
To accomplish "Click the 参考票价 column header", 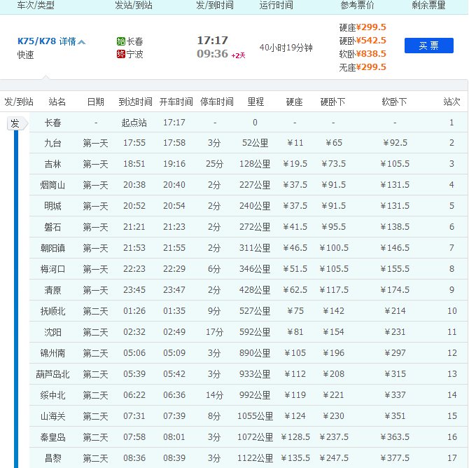I will [x=357, y=5].
